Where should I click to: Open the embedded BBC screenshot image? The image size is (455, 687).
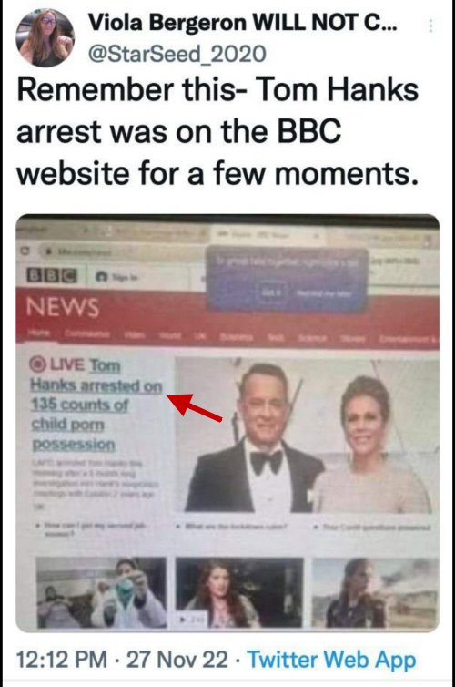click(x=227, y=423)
